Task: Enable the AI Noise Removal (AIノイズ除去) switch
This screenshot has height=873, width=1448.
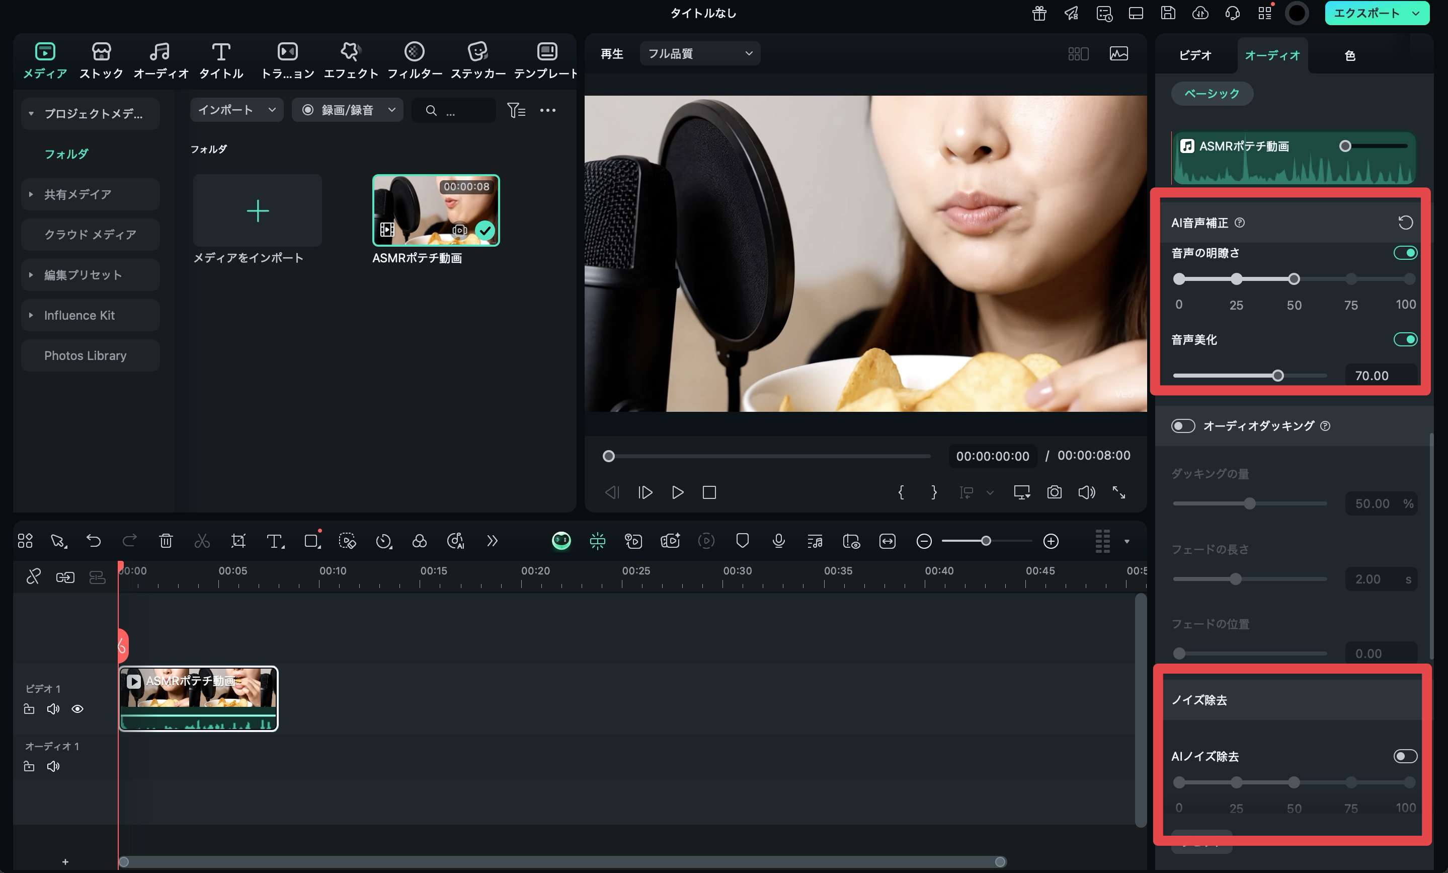Action: (1405, 756)
